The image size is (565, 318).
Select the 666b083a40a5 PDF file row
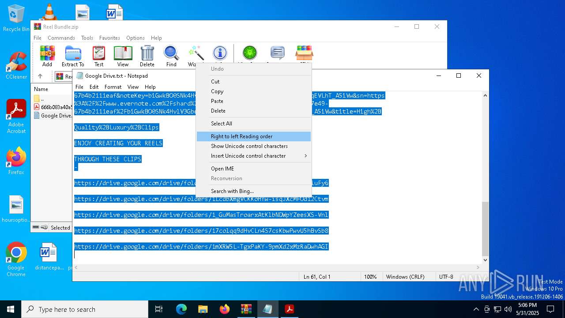52,107
